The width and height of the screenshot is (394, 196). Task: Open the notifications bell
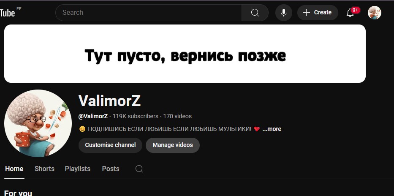pos(350,13)
